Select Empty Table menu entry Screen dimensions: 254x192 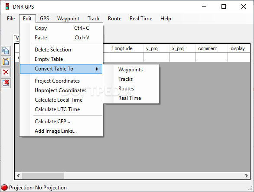coord(61,59)
